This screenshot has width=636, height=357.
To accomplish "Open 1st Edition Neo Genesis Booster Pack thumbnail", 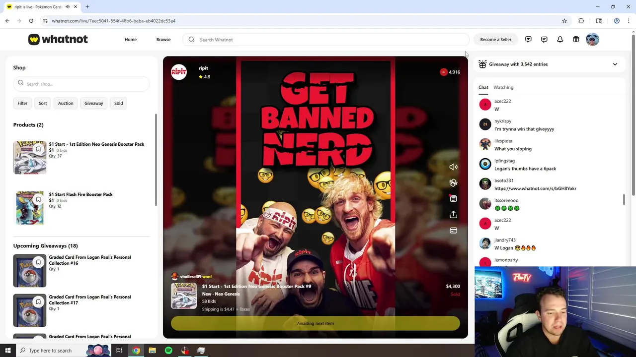I will coord(30,158).
